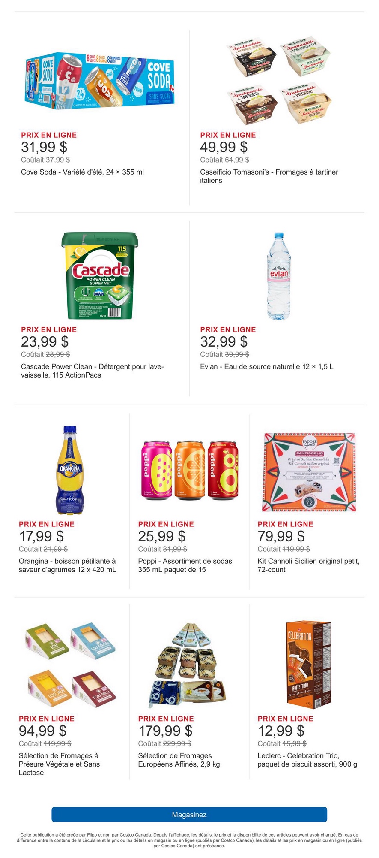The height and width of the screenshot is (858, 379).
Task: Click the Orangina bottle picture
Action: click(70, 470)
